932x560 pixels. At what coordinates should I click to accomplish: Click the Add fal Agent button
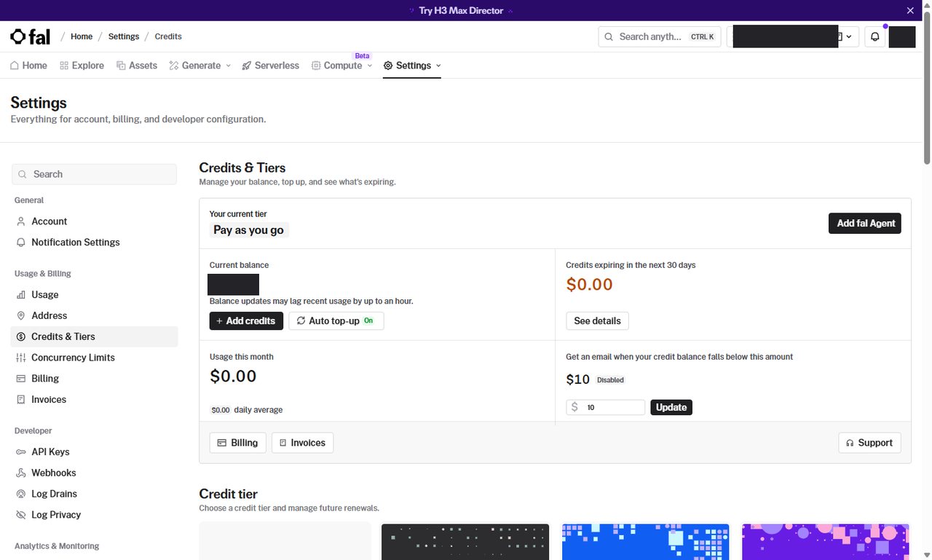click(x=865, y=224)
